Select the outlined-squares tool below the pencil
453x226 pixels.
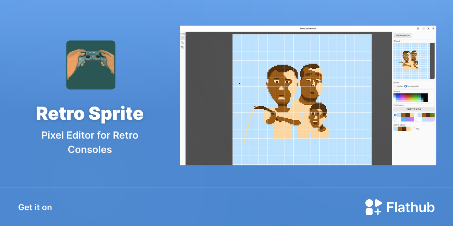click(x=183, y=43)
